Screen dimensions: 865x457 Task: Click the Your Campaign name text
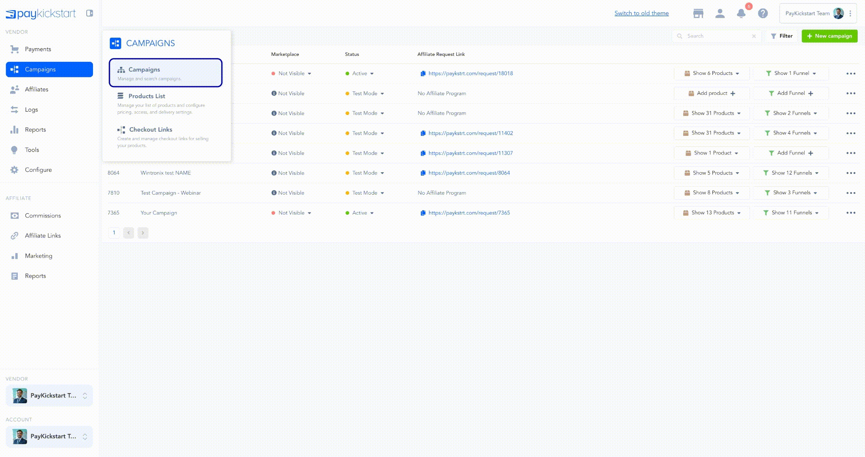tap(159, 213)
